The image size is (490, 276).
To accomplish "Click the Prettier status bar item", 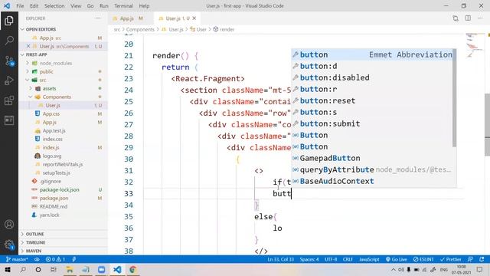I will click(451, 259).
